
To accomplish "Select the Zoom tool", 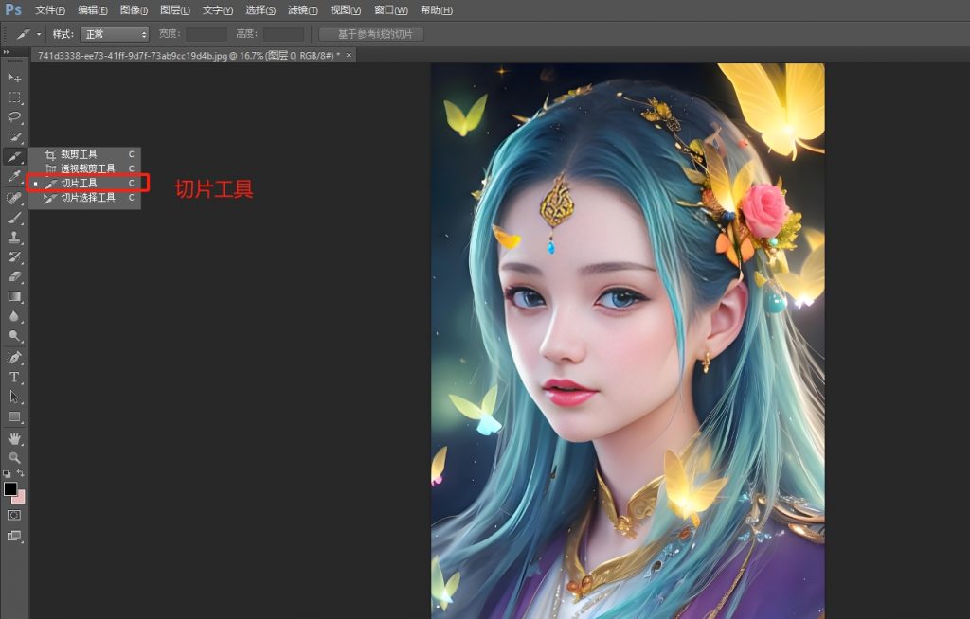I will 14,458.
